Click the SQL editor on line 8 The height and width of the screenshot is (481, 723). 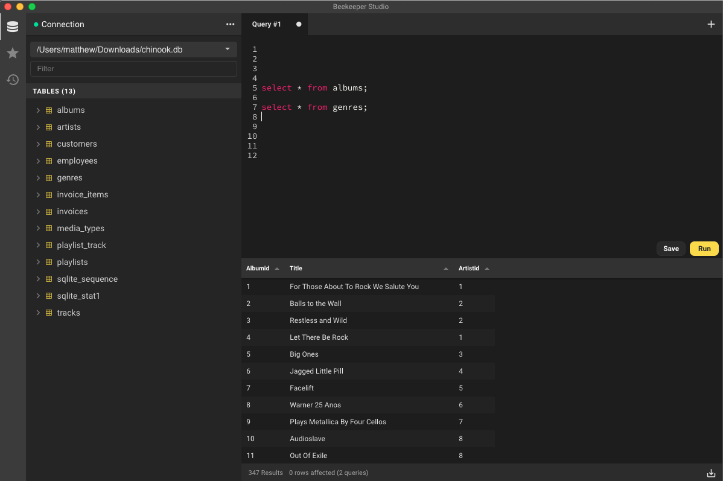pyautogui.click(x=489, y=116)
